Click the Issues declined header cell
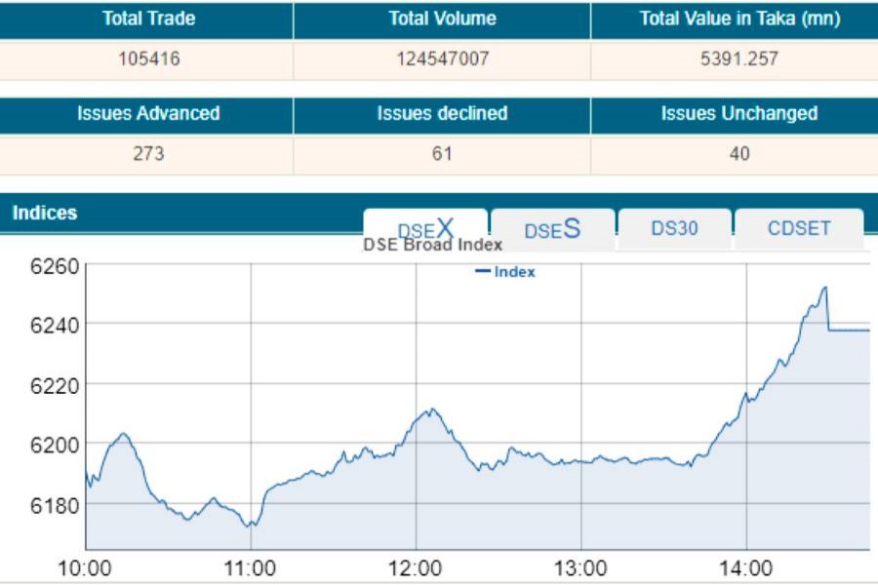878x585 pixels. 442,113
